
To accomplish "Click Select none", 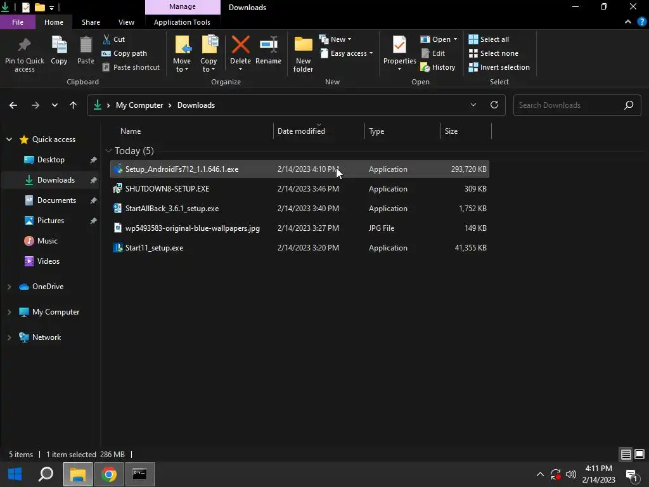I will tap(493, 53).
